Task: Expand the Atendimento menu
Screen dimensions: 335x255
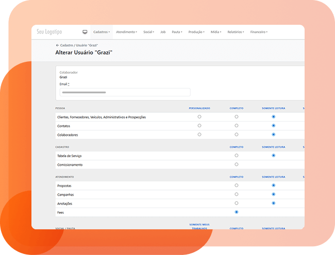Action: click(126, 32)
